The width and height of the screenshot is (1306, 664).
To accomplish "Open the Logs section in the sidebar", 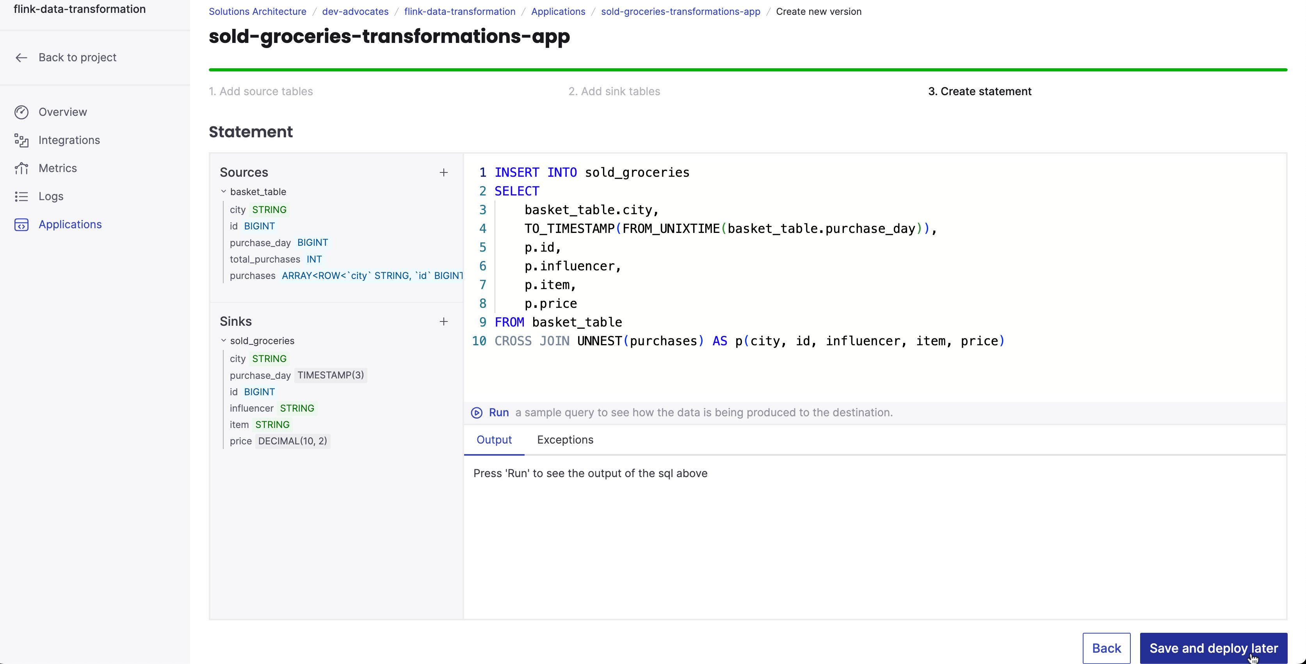I will pyautogui.click(x=51, y=196).
